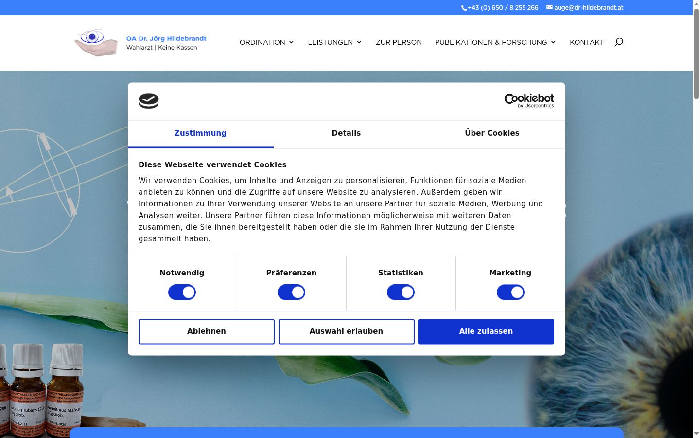Click the Ablehnen button
Image resolution: width=700 pixels, height=438 pixels.
(x=207, y=331)
